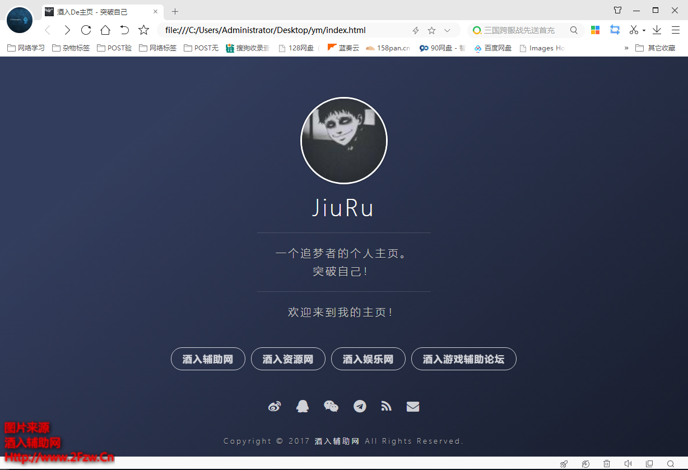Open the Images Ho bookmark
Screen dimensions: 688x470
[542, 48]
